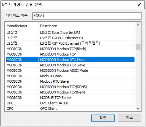The height and width of the screenshot is (127, 146).
Task: Click the scrollbar up arrow
Action: click(x=138, y=25)
